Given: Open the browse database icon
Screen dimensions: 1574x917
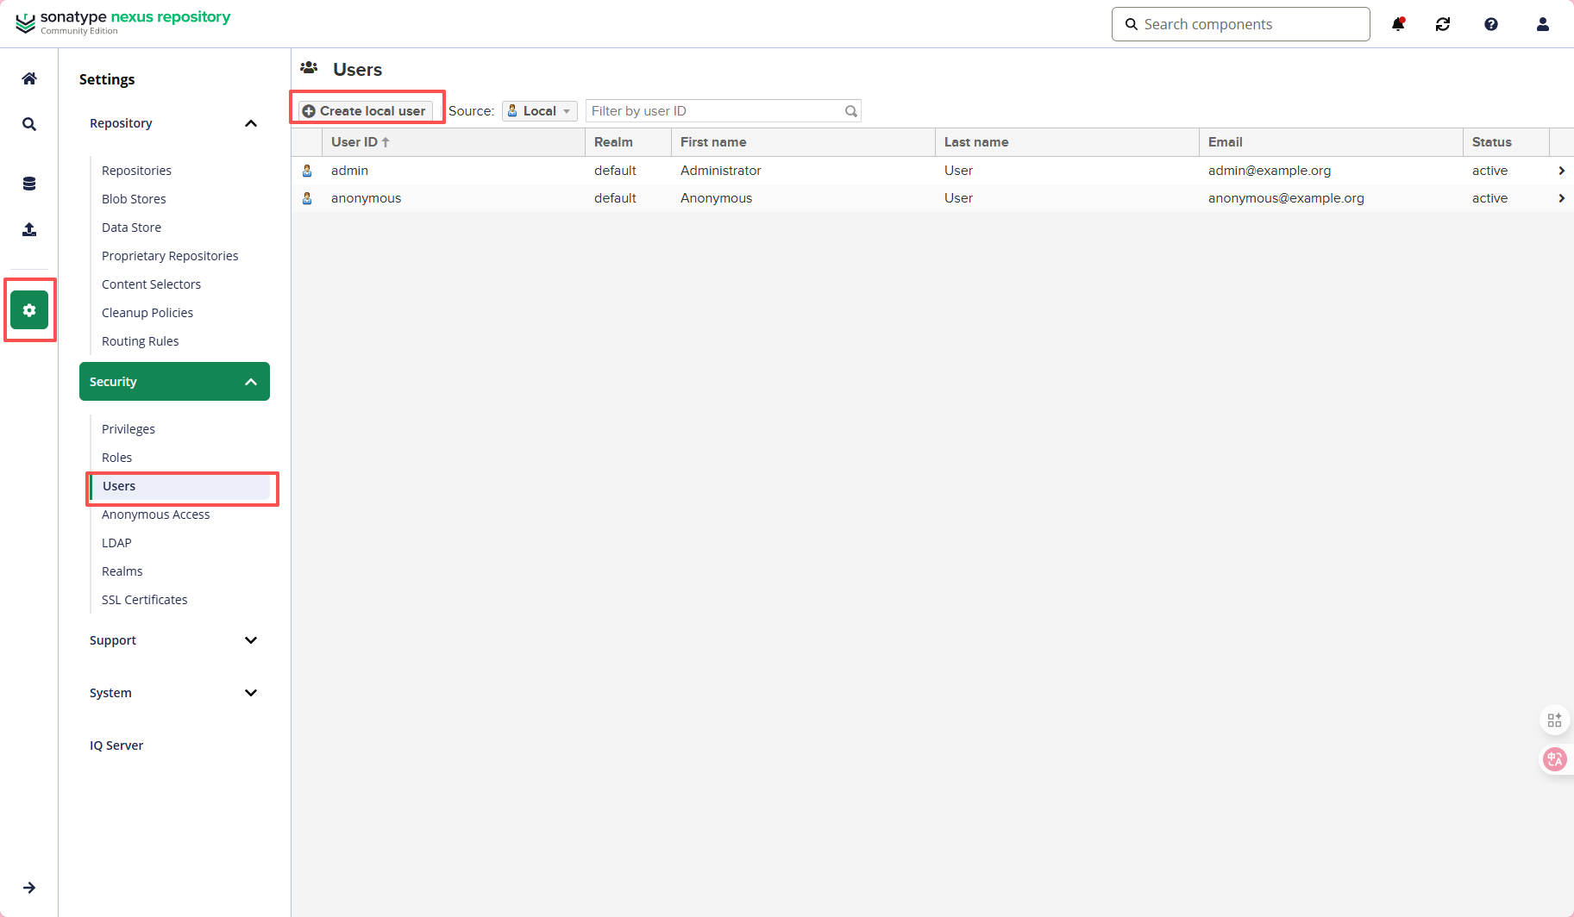Looking at the screenshot, I should click(29, 184).
